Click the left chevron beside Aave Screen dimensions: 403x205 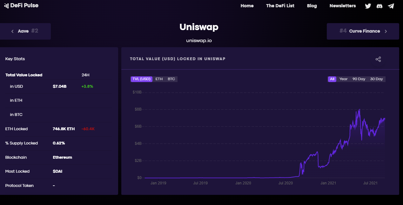click(x=12, y=31)
